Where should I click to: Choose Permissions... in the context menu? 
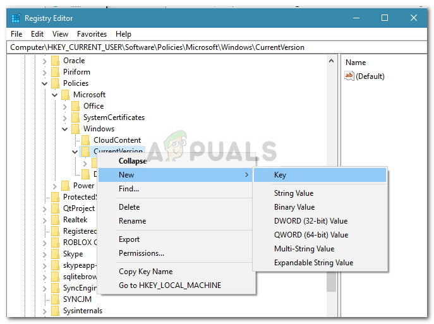coord(176,253)
